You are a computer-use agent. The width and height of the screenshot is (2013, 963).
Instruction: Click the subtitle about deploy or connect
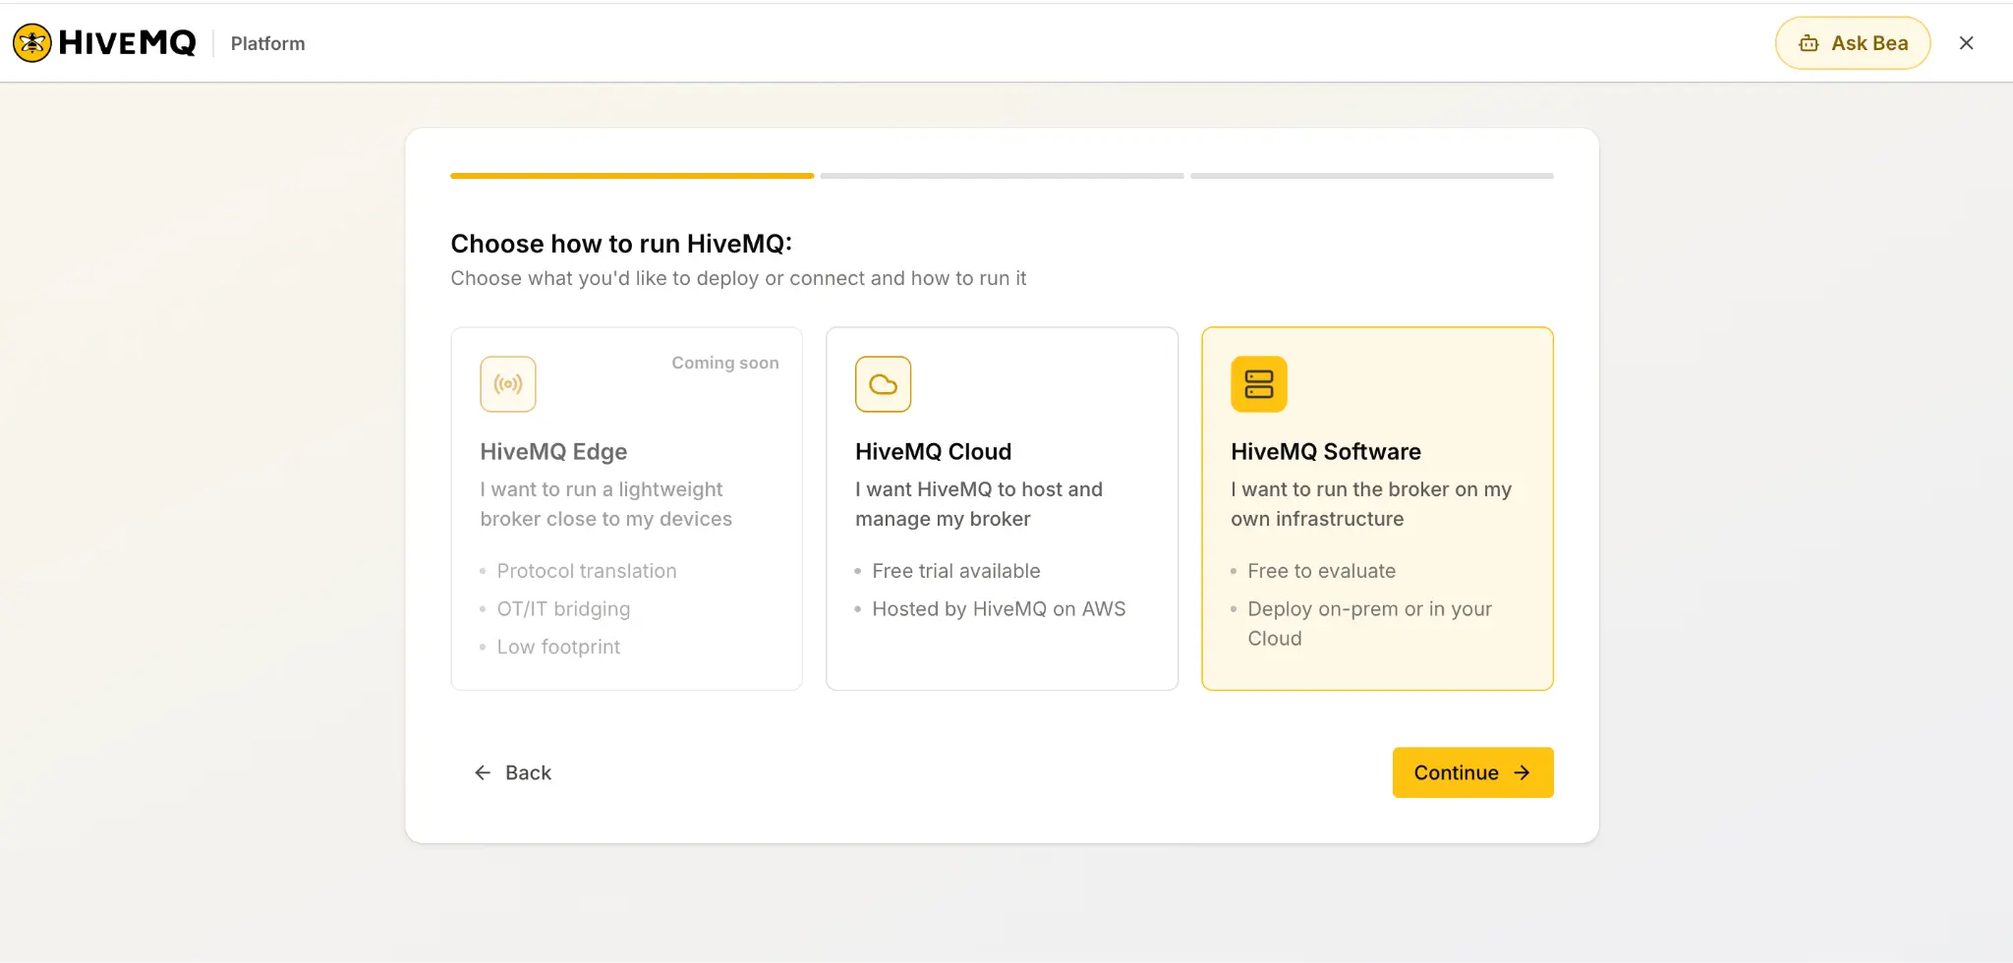[738, 278]
